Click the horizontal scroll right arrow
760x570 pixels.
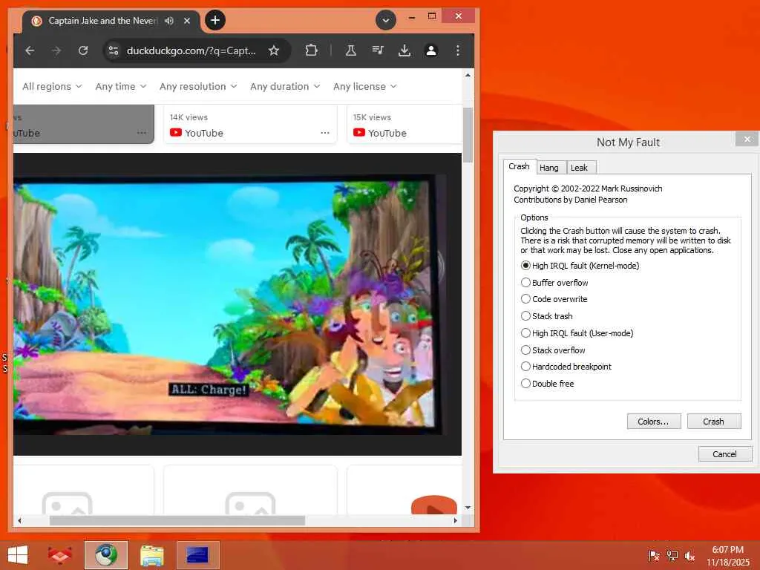point(455,520)
